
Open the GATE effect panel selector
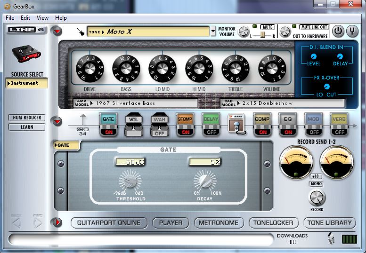coord(66,145)
